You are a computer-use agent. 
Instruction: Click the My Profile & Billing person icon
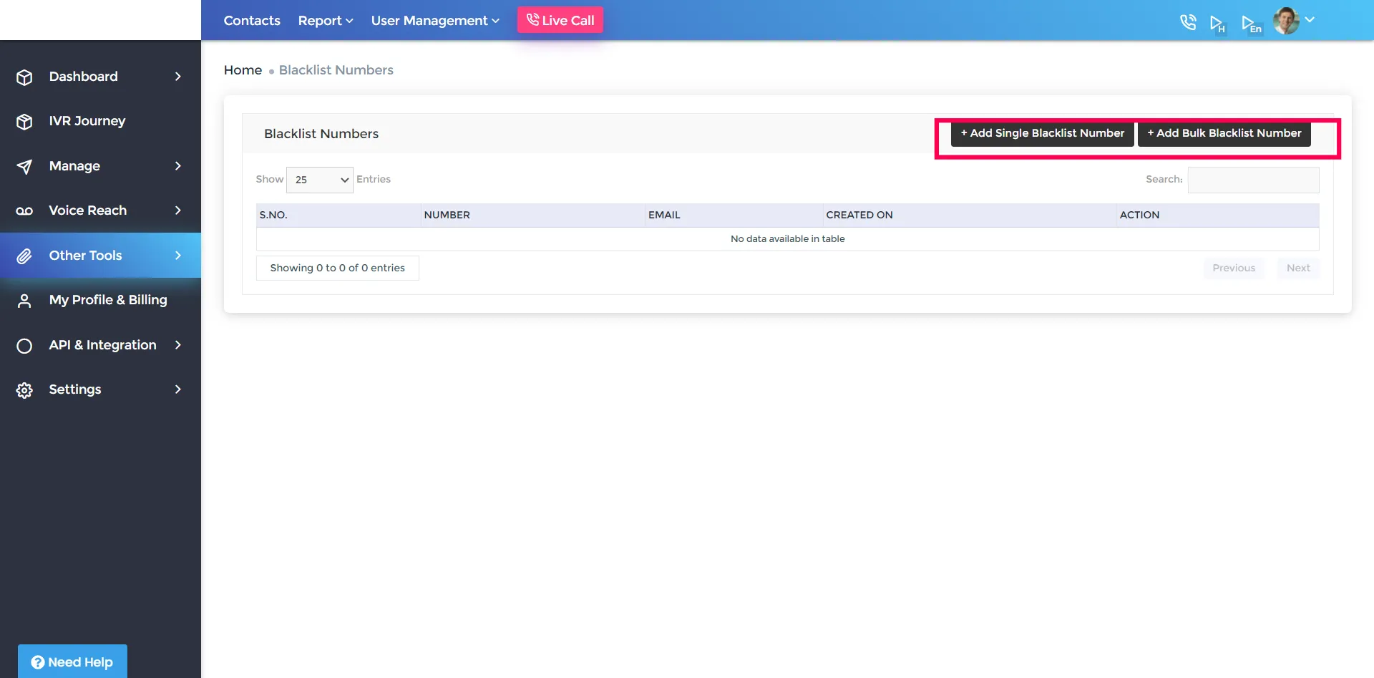(24, 301)
